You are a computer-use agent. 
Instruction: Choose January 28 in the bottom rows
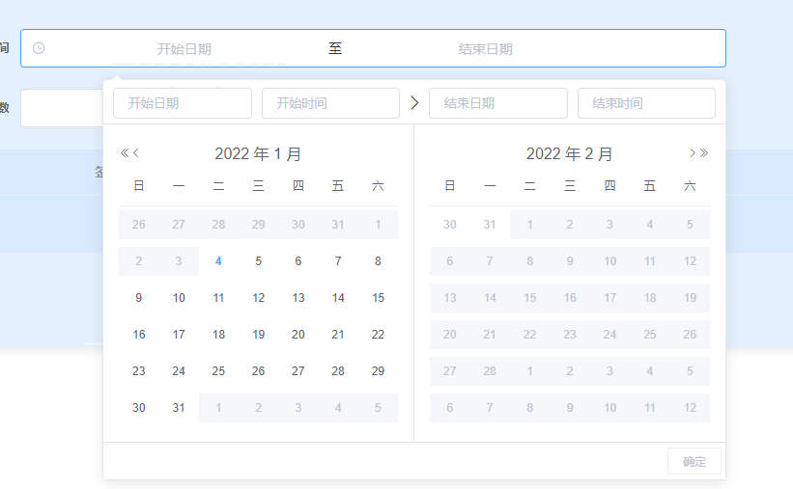[338, 370]
